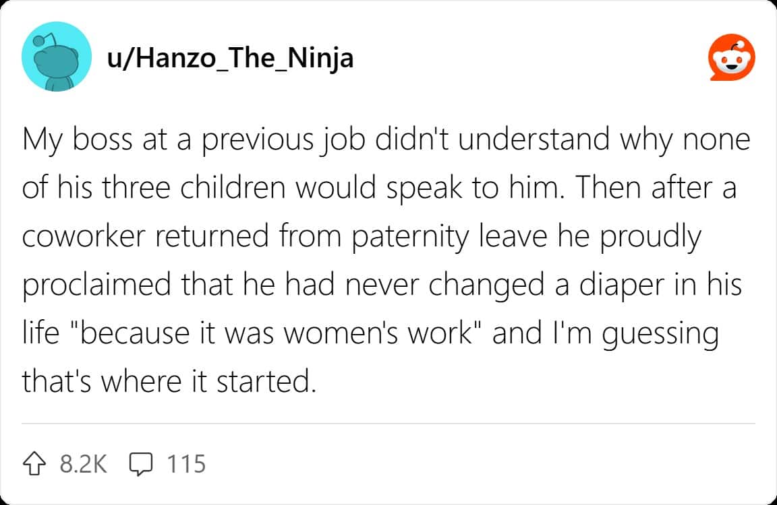Click u/Hanzo_The_Ninja's avatar icon
The height and width of the screenshot is (505, 777).
(x=57, y=57)
